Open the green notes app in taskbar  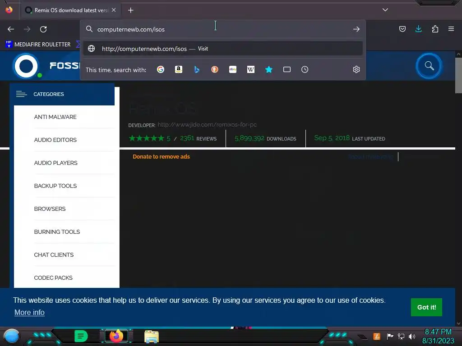[81, 336]
